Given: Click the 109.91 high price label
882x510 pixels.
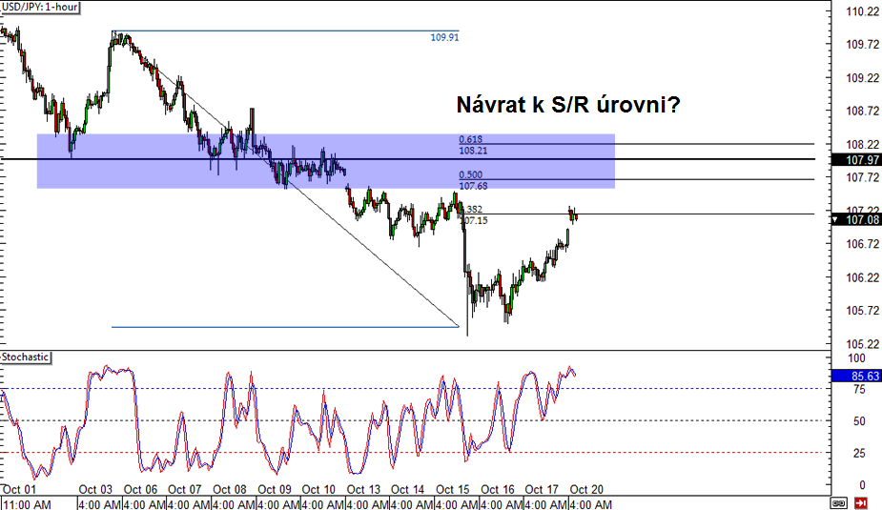Looking at the screenshot, I should 444,38.
